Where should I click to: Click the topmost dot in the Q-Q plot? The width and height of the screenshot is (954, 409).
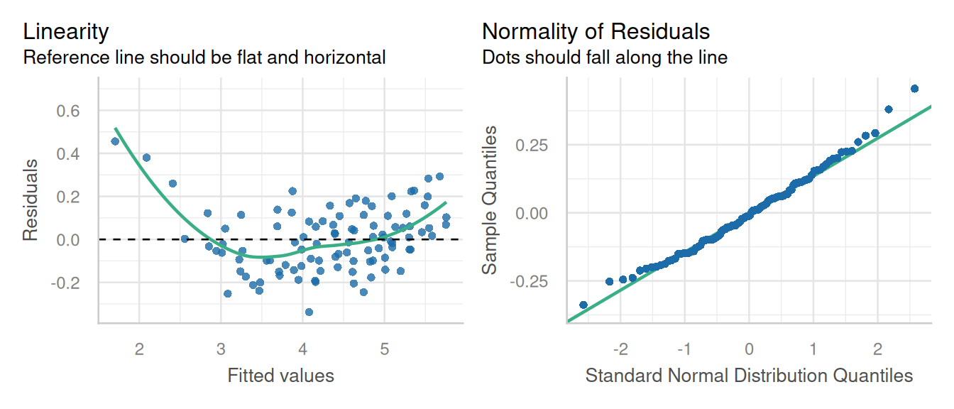coord(914,89)
